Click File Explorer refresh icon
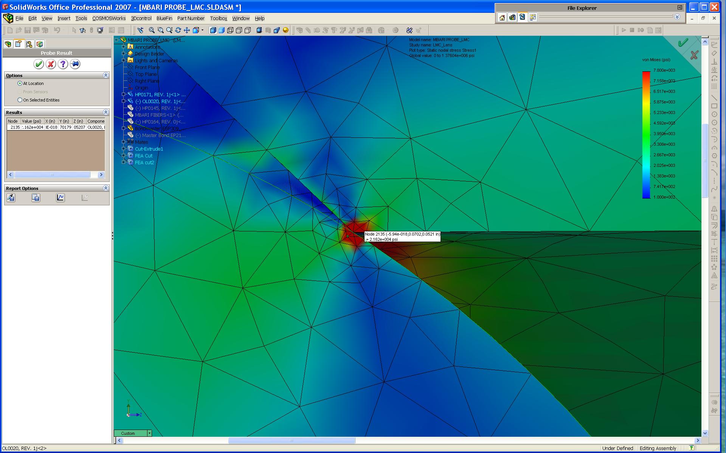This screenshot has width=726, height=453. pyautogui.click(x=523, y=17)
